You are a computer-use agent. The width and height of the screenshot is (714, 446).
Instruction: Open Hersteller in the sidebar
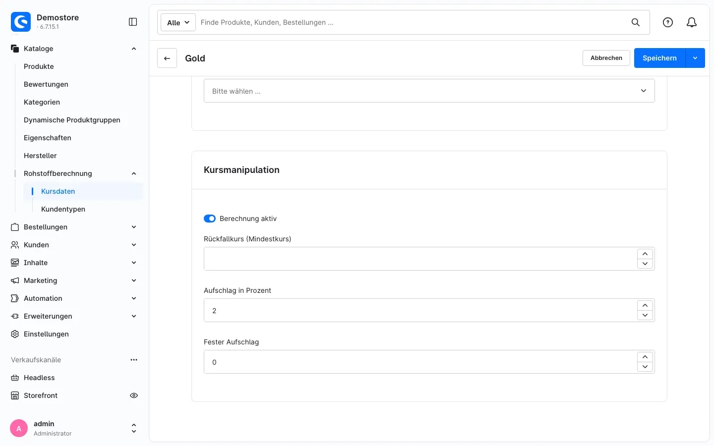click(x=40, y=156)
